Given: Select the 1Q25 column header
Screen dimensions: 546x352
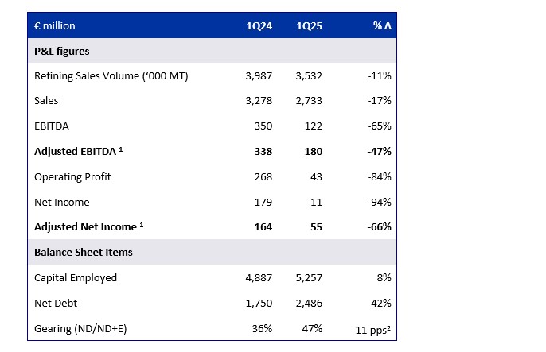Looking at the screenshot, I should (309, 26).
